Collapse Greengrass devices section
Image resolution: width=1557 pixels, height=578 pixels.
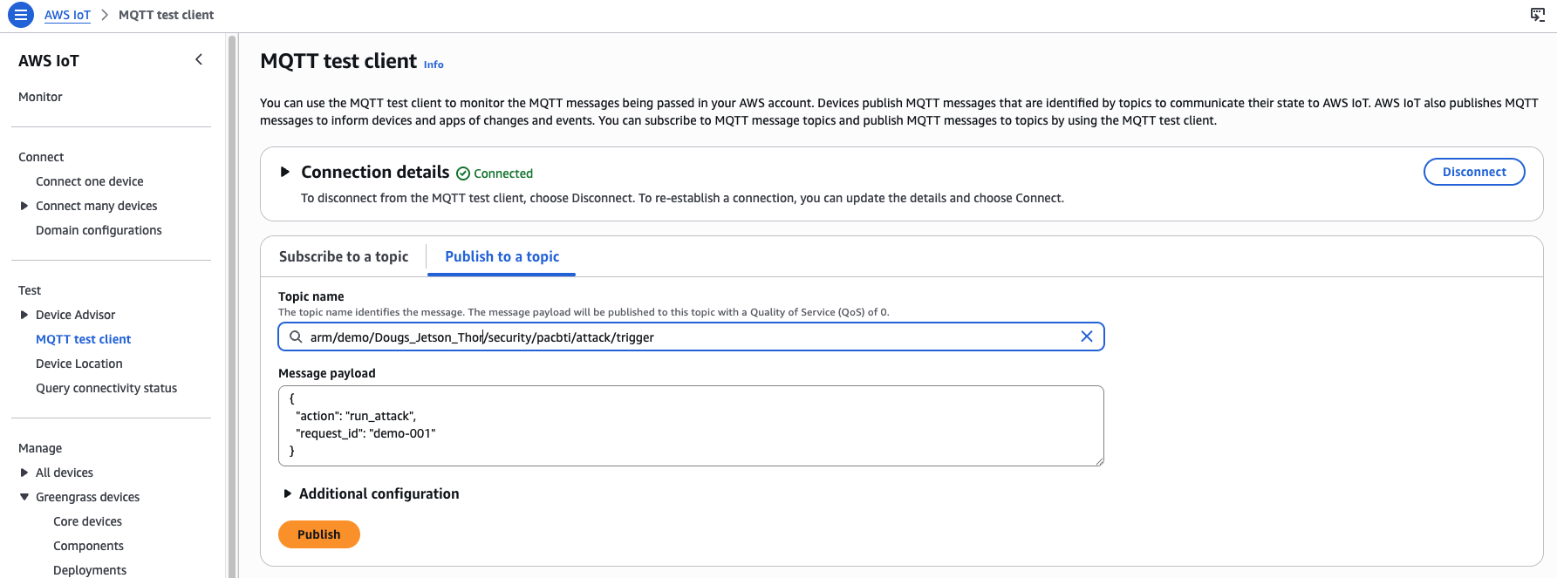pos(24,497)
